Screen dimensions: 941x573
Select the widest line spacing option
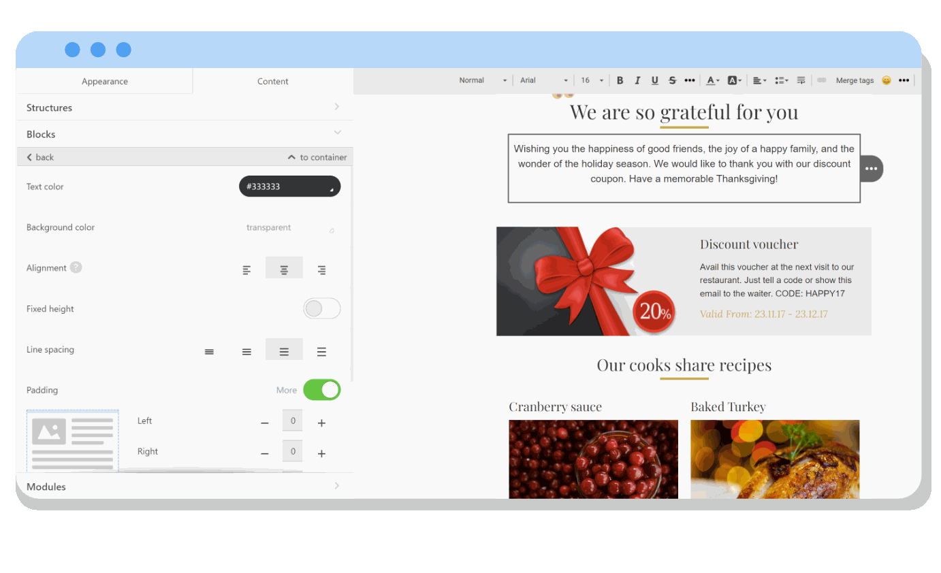tap(321, 352)
